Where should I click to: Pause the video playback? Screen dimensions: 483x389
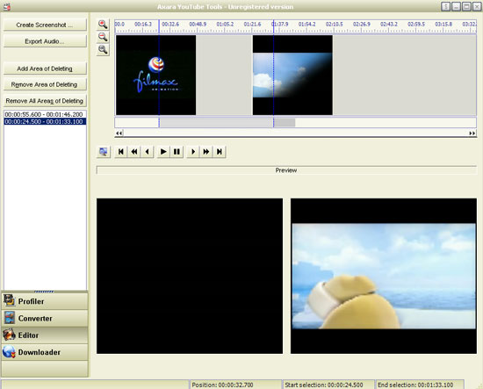click(177, 152)
